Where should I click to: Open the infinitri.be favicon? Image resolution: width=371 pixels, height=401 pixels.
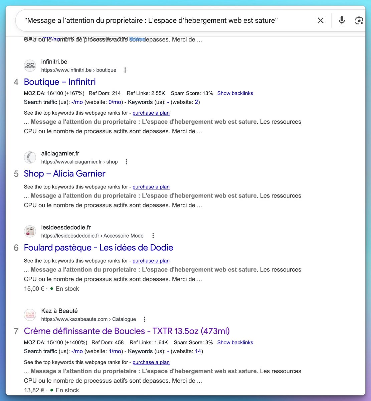(x=30, y=65)
